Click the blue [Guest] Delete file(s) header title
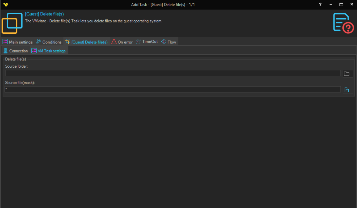 [45, 14]
